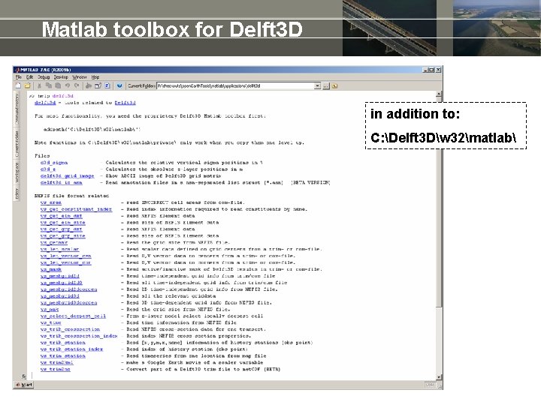Open the Delft3d link after 'tools related to'
This screenshot has height=405, width=541.
coord(125,103)
